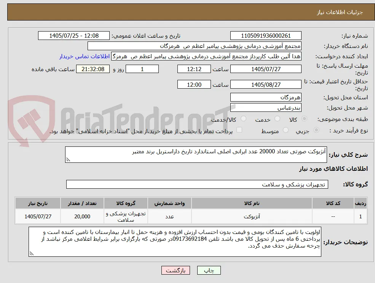The image size is (375, 283).
Task: Click the تاریخ و ساعت اعلان عمومی label
Action: [146, 36]
